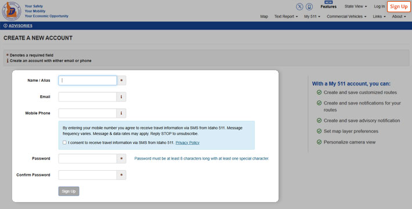
Task: Click the info icon beside Mobile Phone field
Action: click(x=121, y=113)
